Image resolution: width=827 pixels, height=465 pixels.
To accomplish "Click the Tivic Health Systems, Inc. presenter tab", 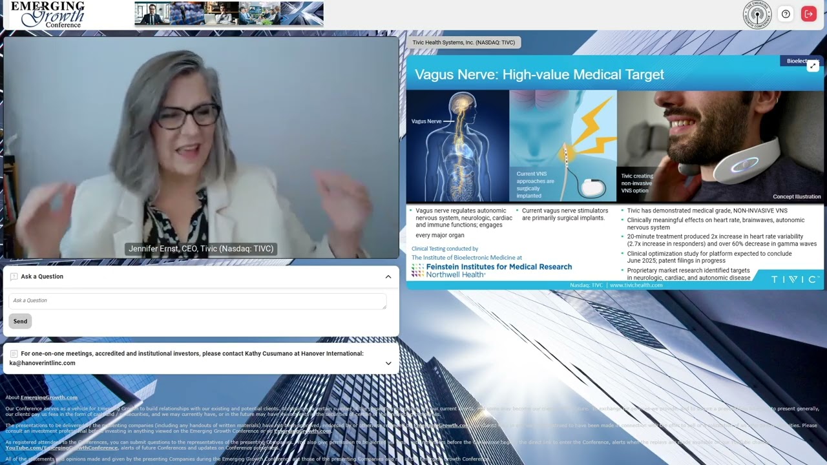I will click(x=464, y=43).
